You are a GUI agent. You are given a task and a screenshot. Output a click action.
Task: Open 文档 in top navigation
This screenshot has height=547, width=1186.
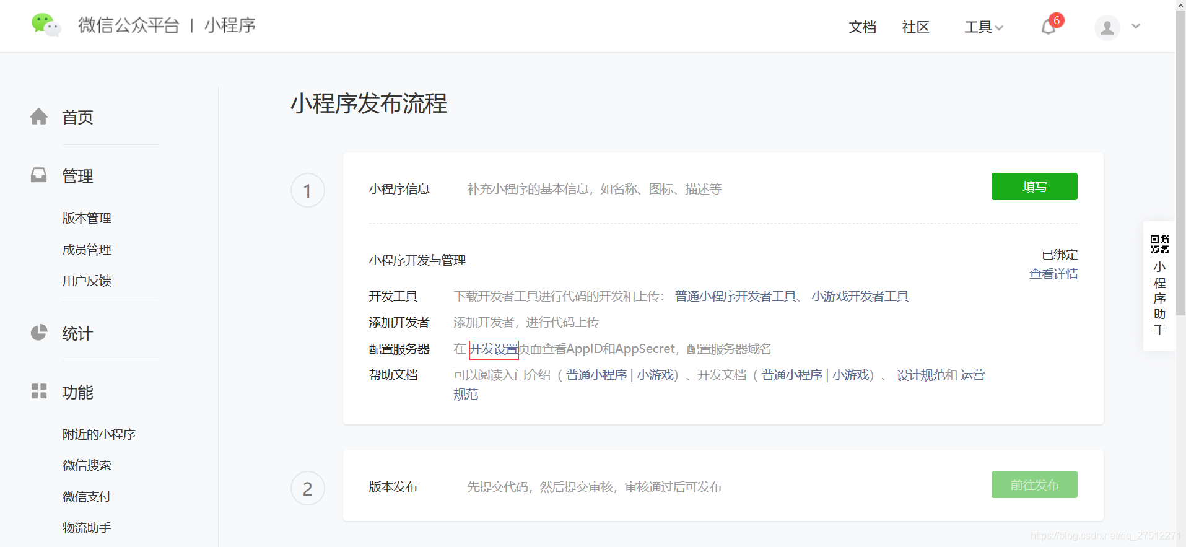[862, 27]
